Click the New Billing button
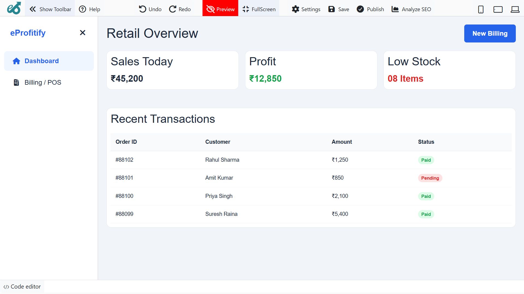 pos(490,33)
